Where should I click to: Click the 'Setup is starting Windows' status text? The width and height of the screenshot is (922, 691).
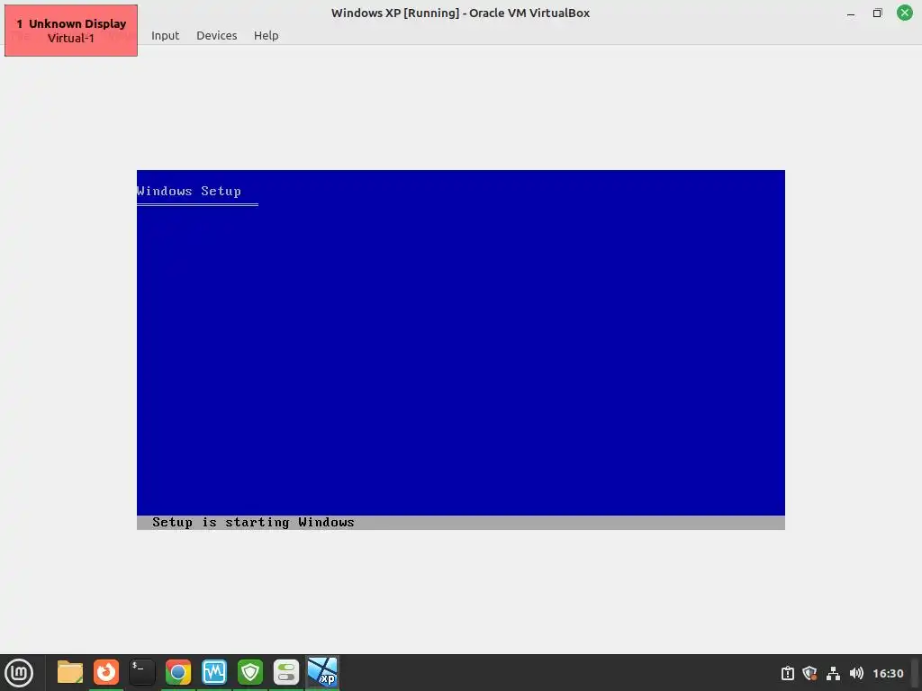click(x=253, y=523)
